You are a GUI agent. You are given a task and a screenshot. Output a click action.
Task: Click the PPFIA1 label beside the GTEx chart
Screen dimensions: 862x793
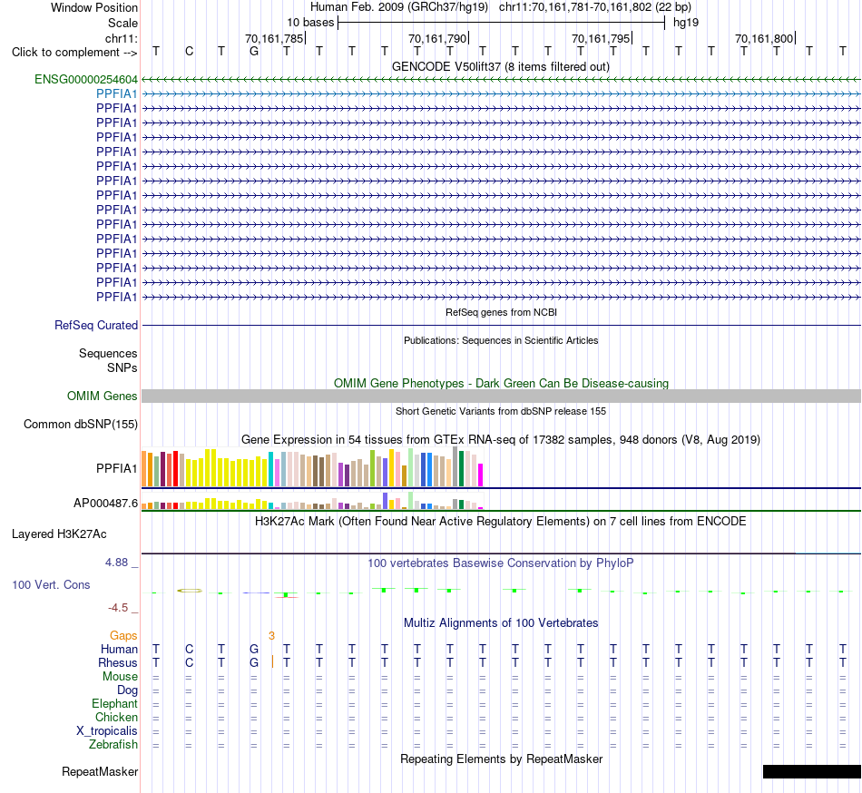coord(116,469)
